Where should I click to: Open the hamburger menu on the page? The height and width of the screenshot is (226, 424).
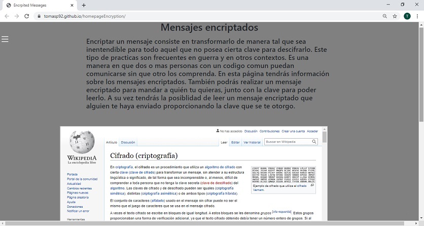[x=5, y=39]
